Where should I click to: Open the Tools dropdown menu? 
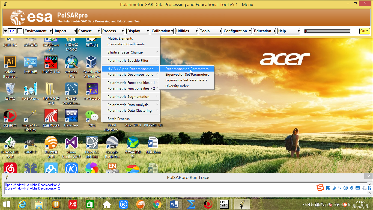coord(210,31)
